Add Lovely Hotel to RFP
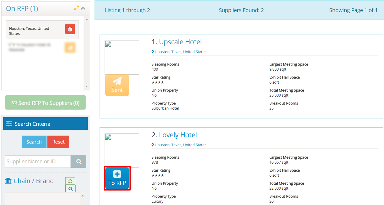 (117, 178)
